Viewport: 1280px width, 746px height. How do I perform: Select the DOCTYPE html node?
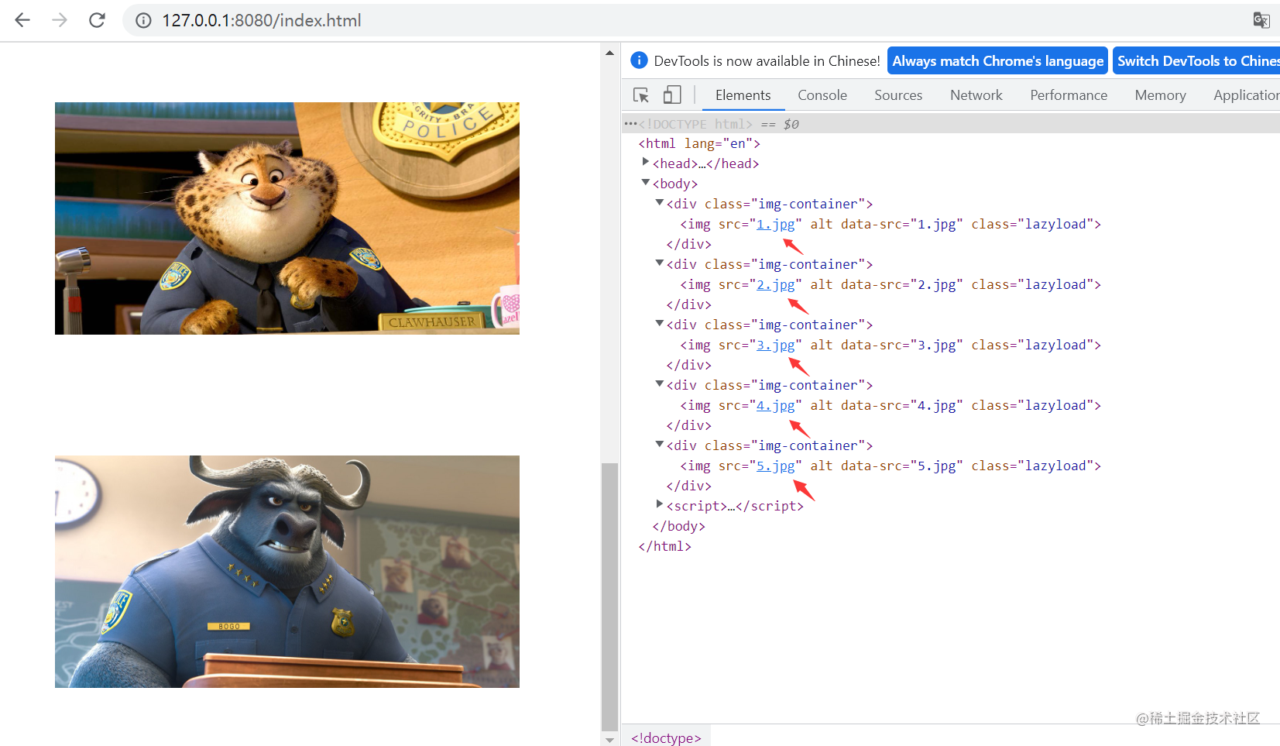[695, 124]
